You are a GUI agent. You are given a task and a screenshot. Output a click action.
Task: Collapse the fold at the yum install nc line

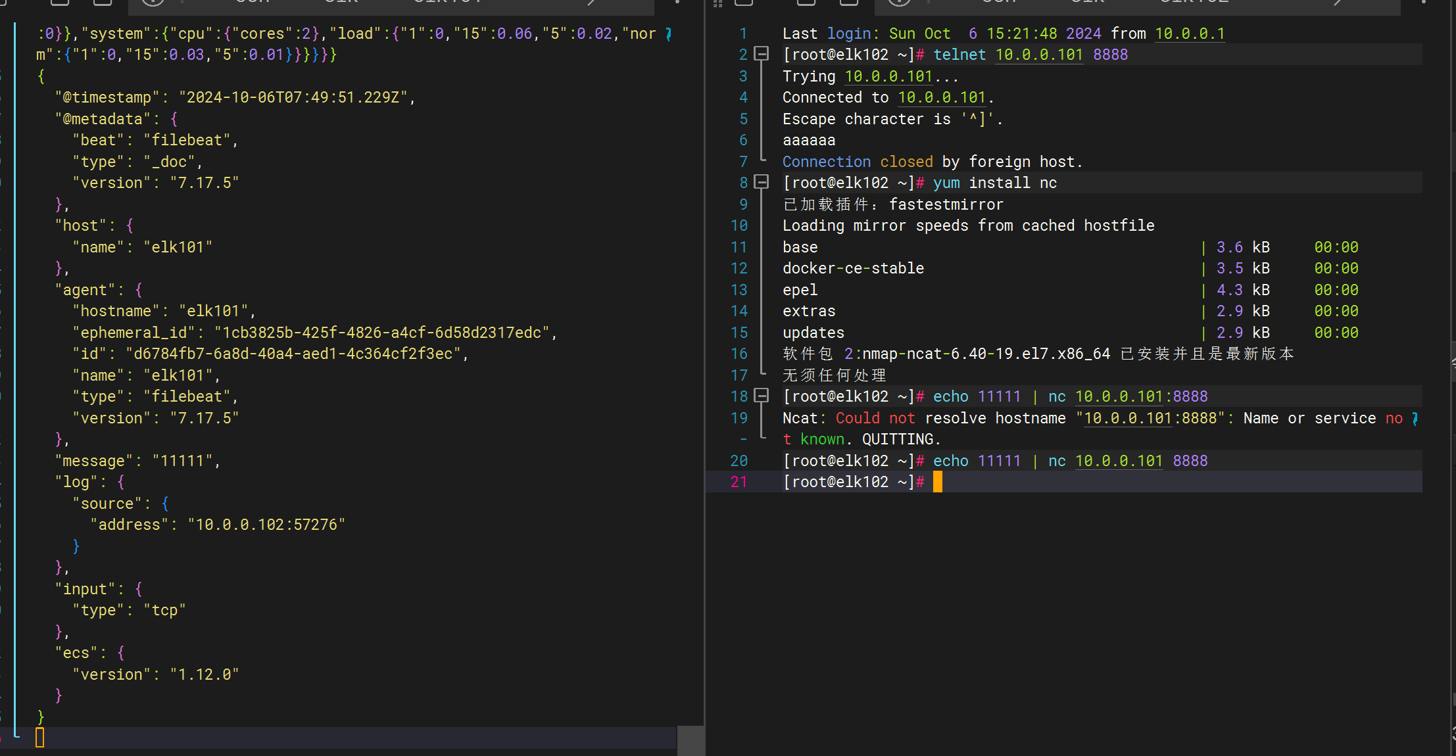tap(761, 182)
